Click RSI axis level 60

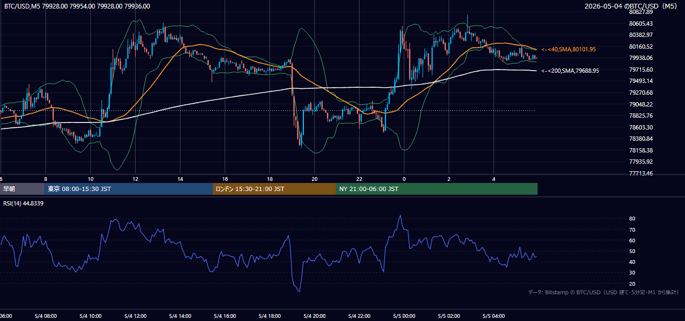(632, 240)
